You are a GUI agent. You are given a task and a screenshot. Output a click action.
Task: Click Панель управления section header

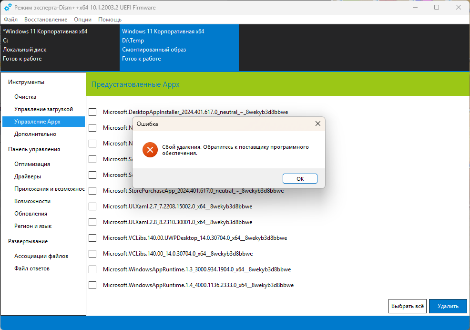(x=34, y=149)
